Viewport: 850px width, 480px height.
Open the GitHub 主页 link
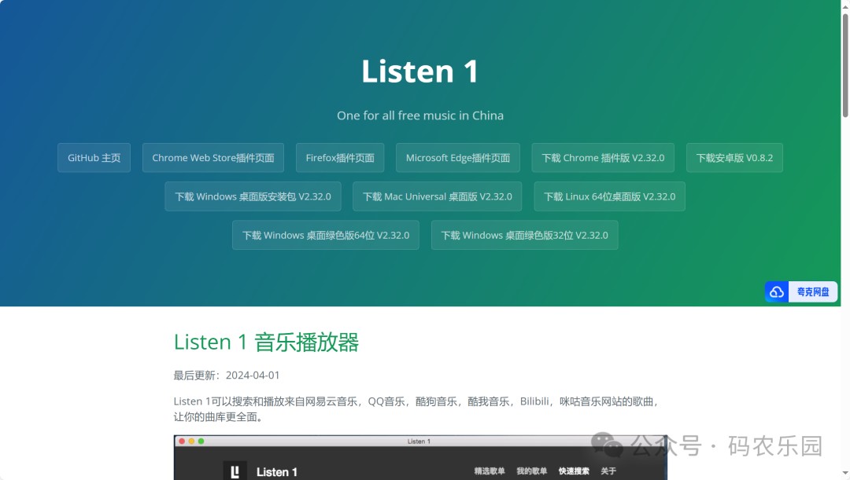[x=94, y=157]
